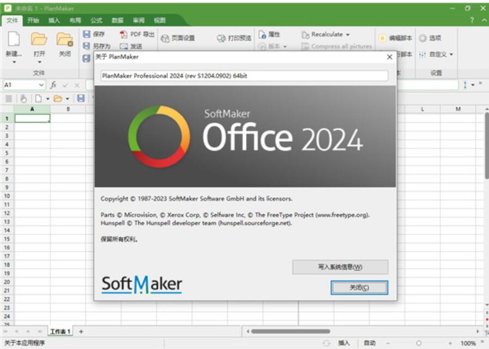Switch to the 审阅 ribbon tab
489x349 pixels.
139,21
